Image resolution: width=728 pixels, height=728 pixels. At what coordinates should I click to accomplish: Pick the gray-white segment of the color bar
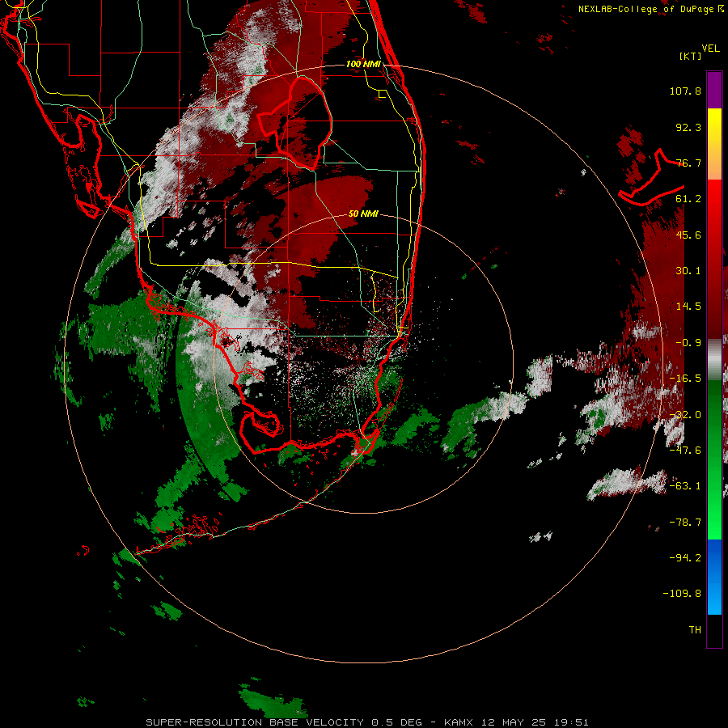click(x=714, y=360)
